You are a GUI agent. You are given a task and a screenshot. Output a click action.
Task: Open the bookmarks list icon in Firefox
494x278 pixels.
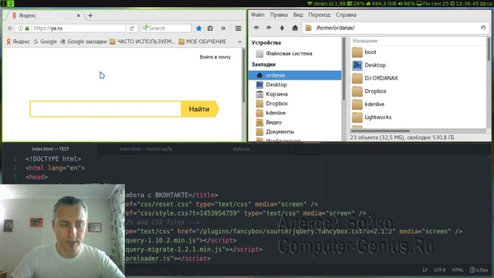tap(210, 29)
